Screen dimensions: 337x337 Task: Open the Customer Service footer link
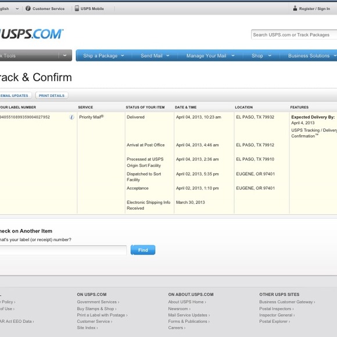click(95, 321)
